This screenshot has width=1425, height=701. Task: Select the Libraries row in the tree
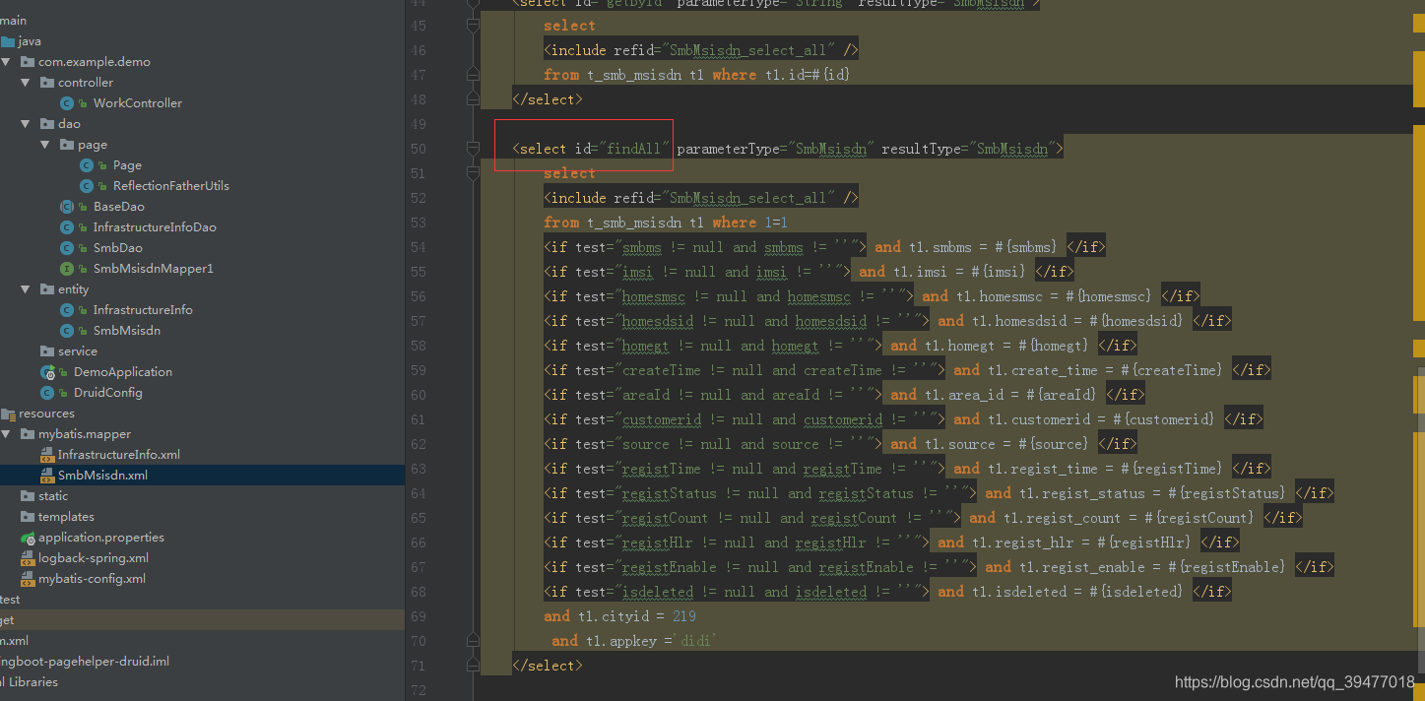pyautogui.click(x=202, y=682)
